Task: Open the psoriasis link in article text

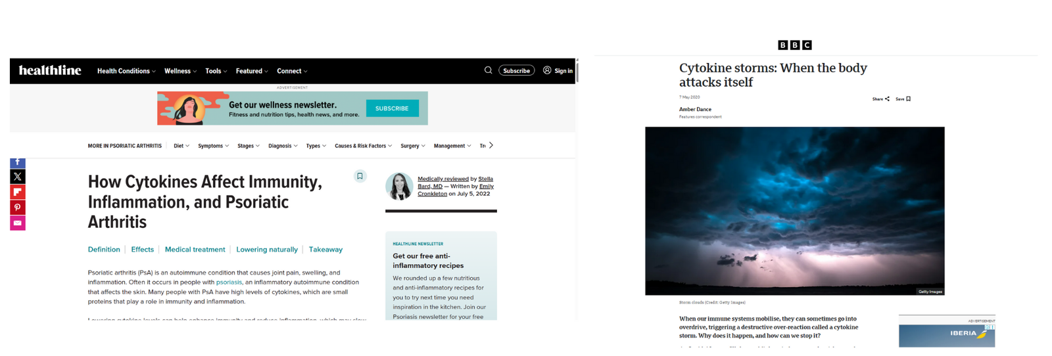Action: tap(229, 282)
